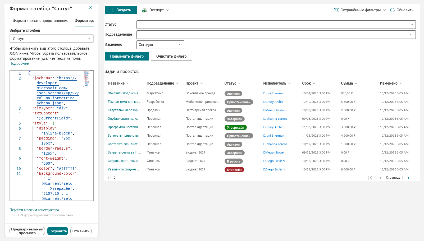Click Предварительный просмотр button
The height and width of the screenshot is (241, 424).
coord(27,231)
